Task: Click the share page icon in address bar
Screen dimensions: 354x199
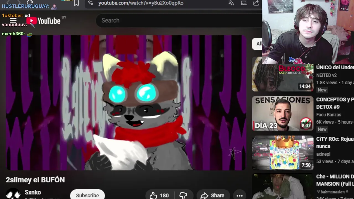Action: (x=256, y=3)
